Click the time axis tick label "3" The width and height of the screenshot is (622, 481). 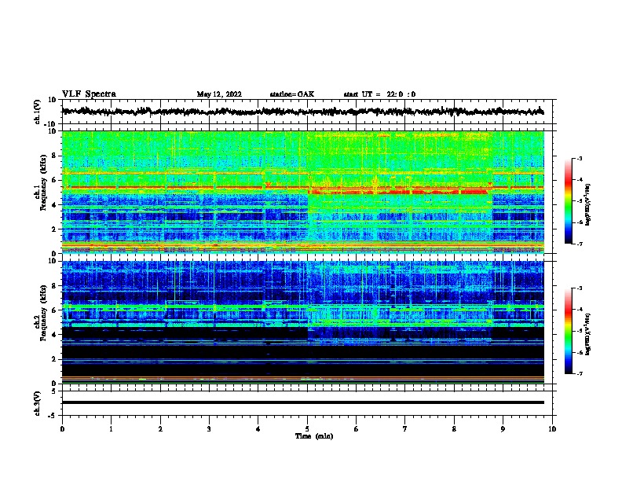coord(209,429)
